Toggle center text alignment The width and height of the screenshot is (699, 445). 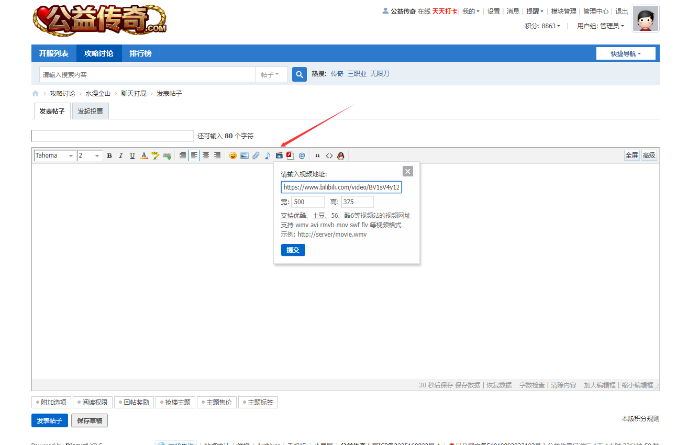tap(205, 155)
